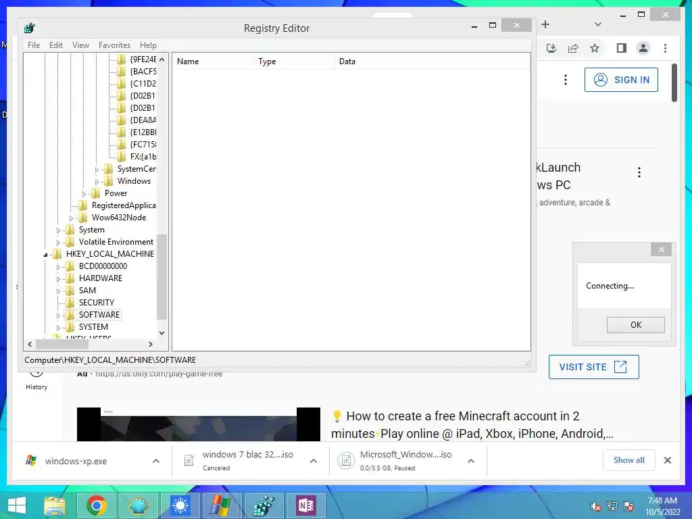692x519 pixels.
Task: Expand the SYSTEM key arrow
Action: click(58, 328)
